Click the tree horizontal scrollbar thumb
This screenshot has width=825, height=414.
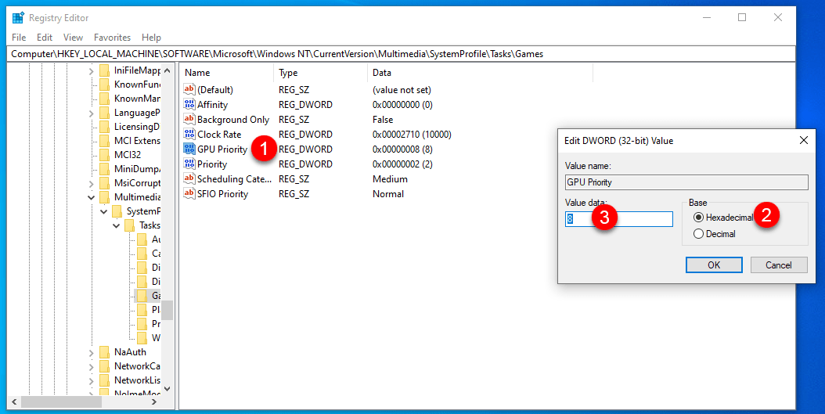pos(62,402)
